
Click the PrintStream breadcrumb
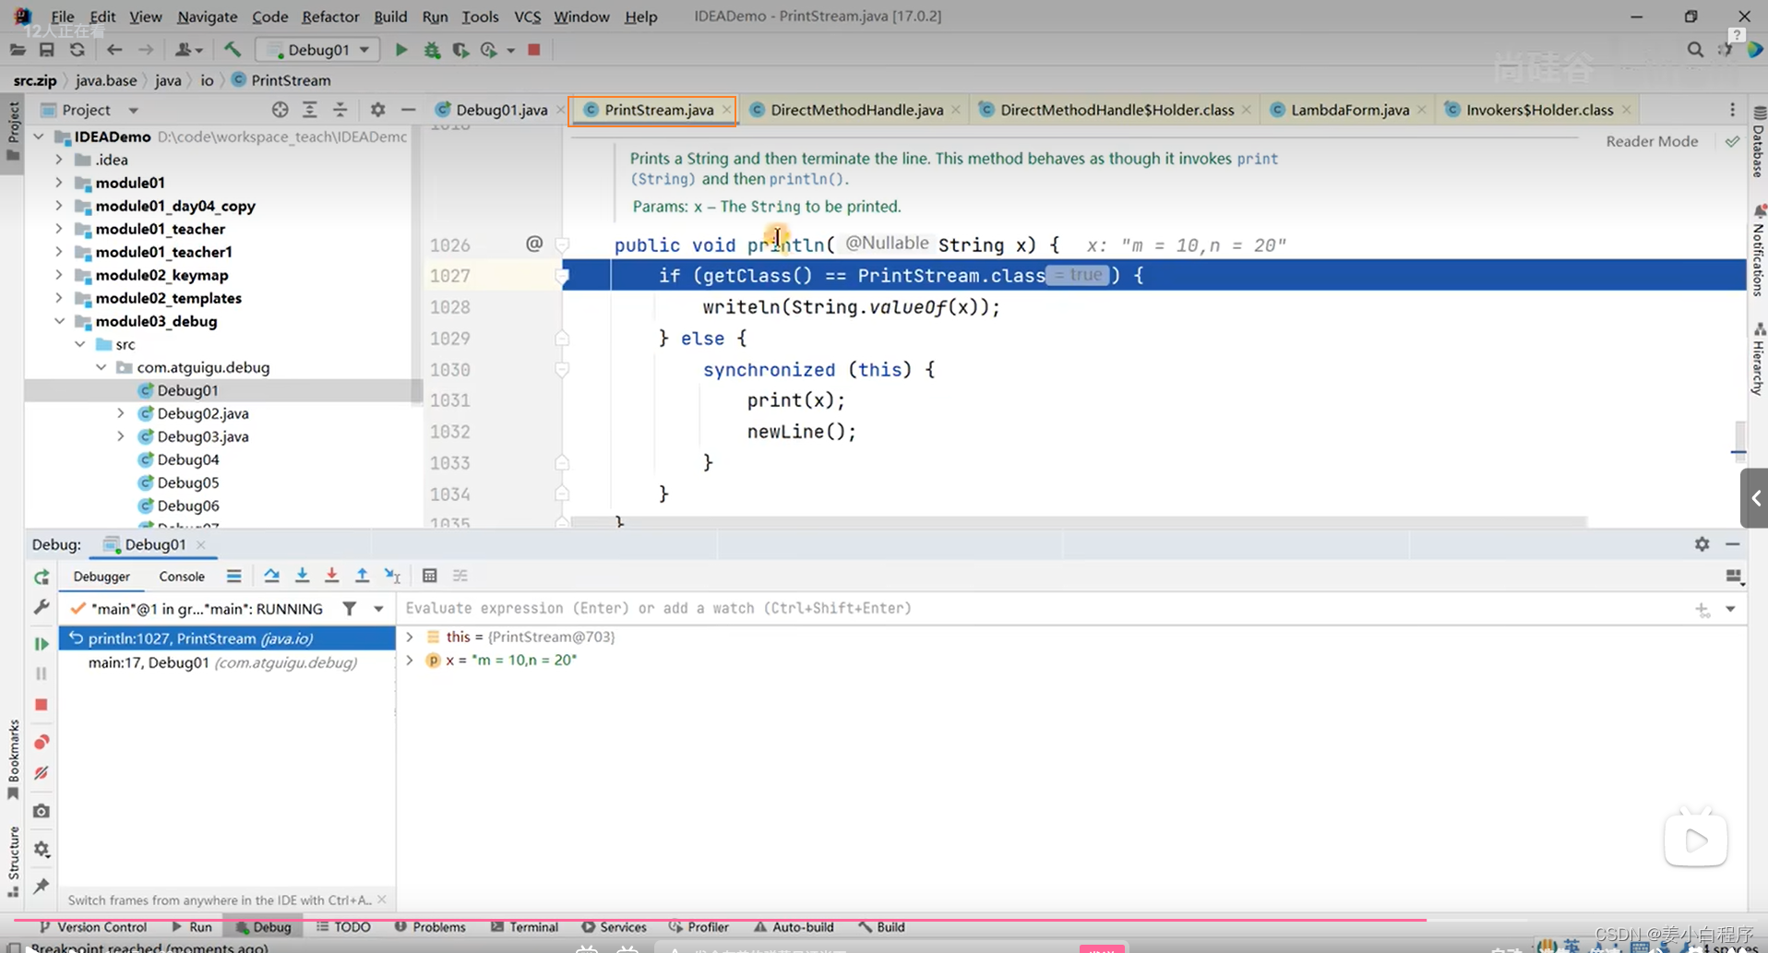pos(281,80)
